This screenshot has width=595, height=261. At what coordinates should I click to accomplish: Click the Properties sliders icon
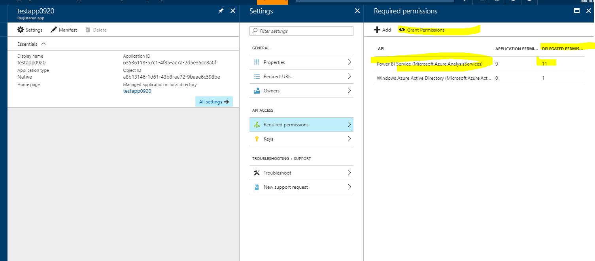(x=257, y=62)
